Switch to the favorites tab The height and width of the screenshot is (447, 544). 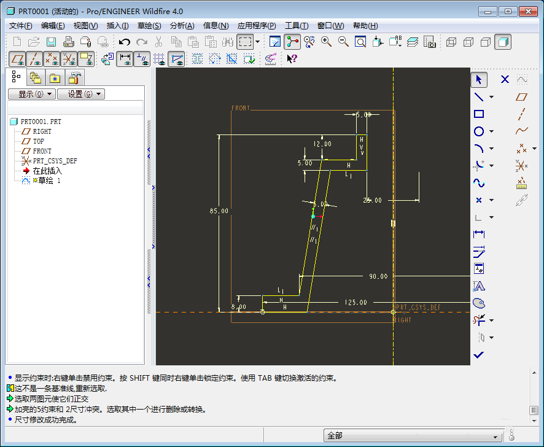point(55,78)
